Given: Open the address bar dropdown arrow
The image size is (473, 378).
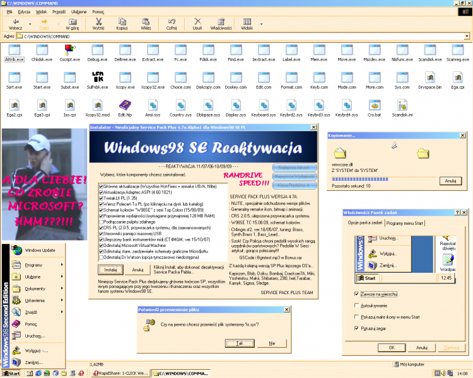Looking at the screenshot, I should (467, 37).
